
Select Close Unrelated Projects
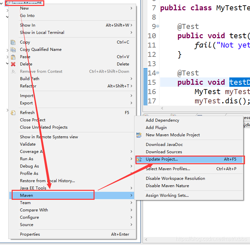(72, 127)
